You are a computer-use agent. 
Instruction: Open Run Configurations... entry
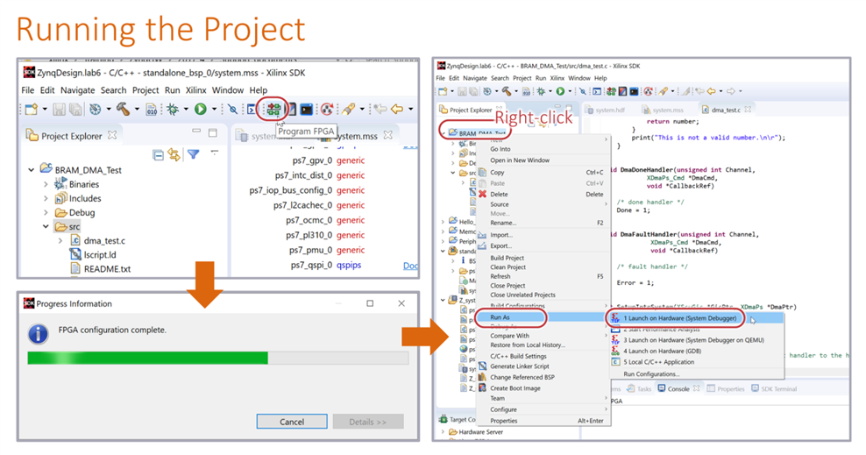pos(651,373)
